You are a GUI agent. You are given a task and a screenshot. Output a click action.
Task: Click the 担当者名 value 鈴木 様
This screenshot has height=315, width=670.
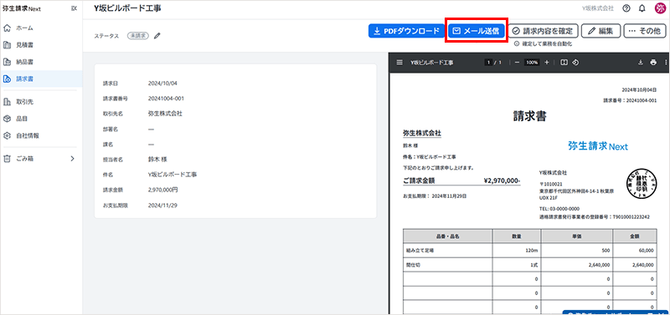157,159
